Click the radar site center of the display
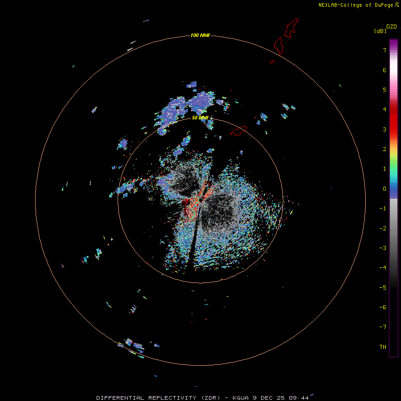This screenshot has height=401, width=401. tap(200, 200)
